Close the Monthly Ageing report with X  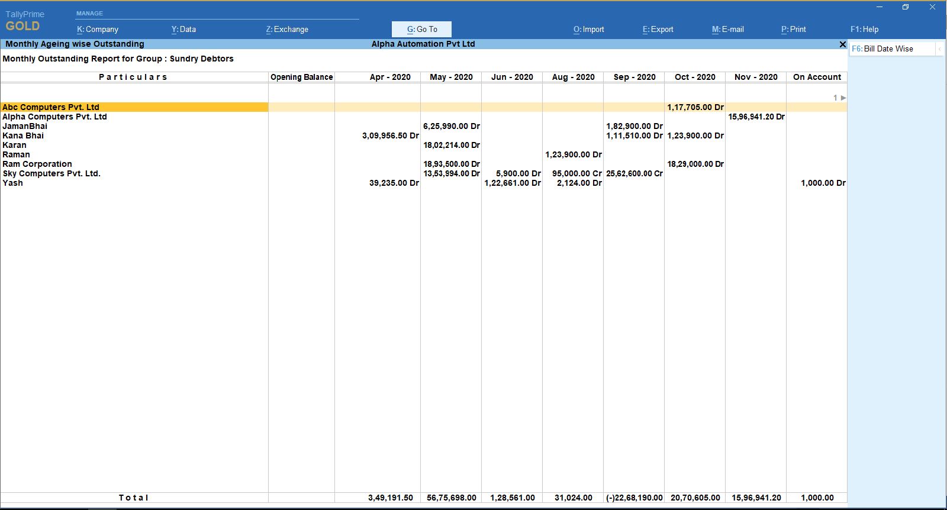pos(842,44)
